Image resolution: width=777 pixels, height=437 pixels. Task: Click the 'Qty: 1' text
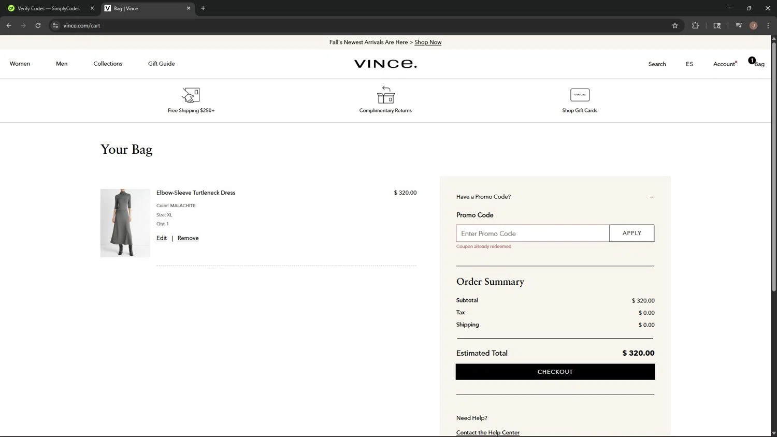click(x=163, y=224)
